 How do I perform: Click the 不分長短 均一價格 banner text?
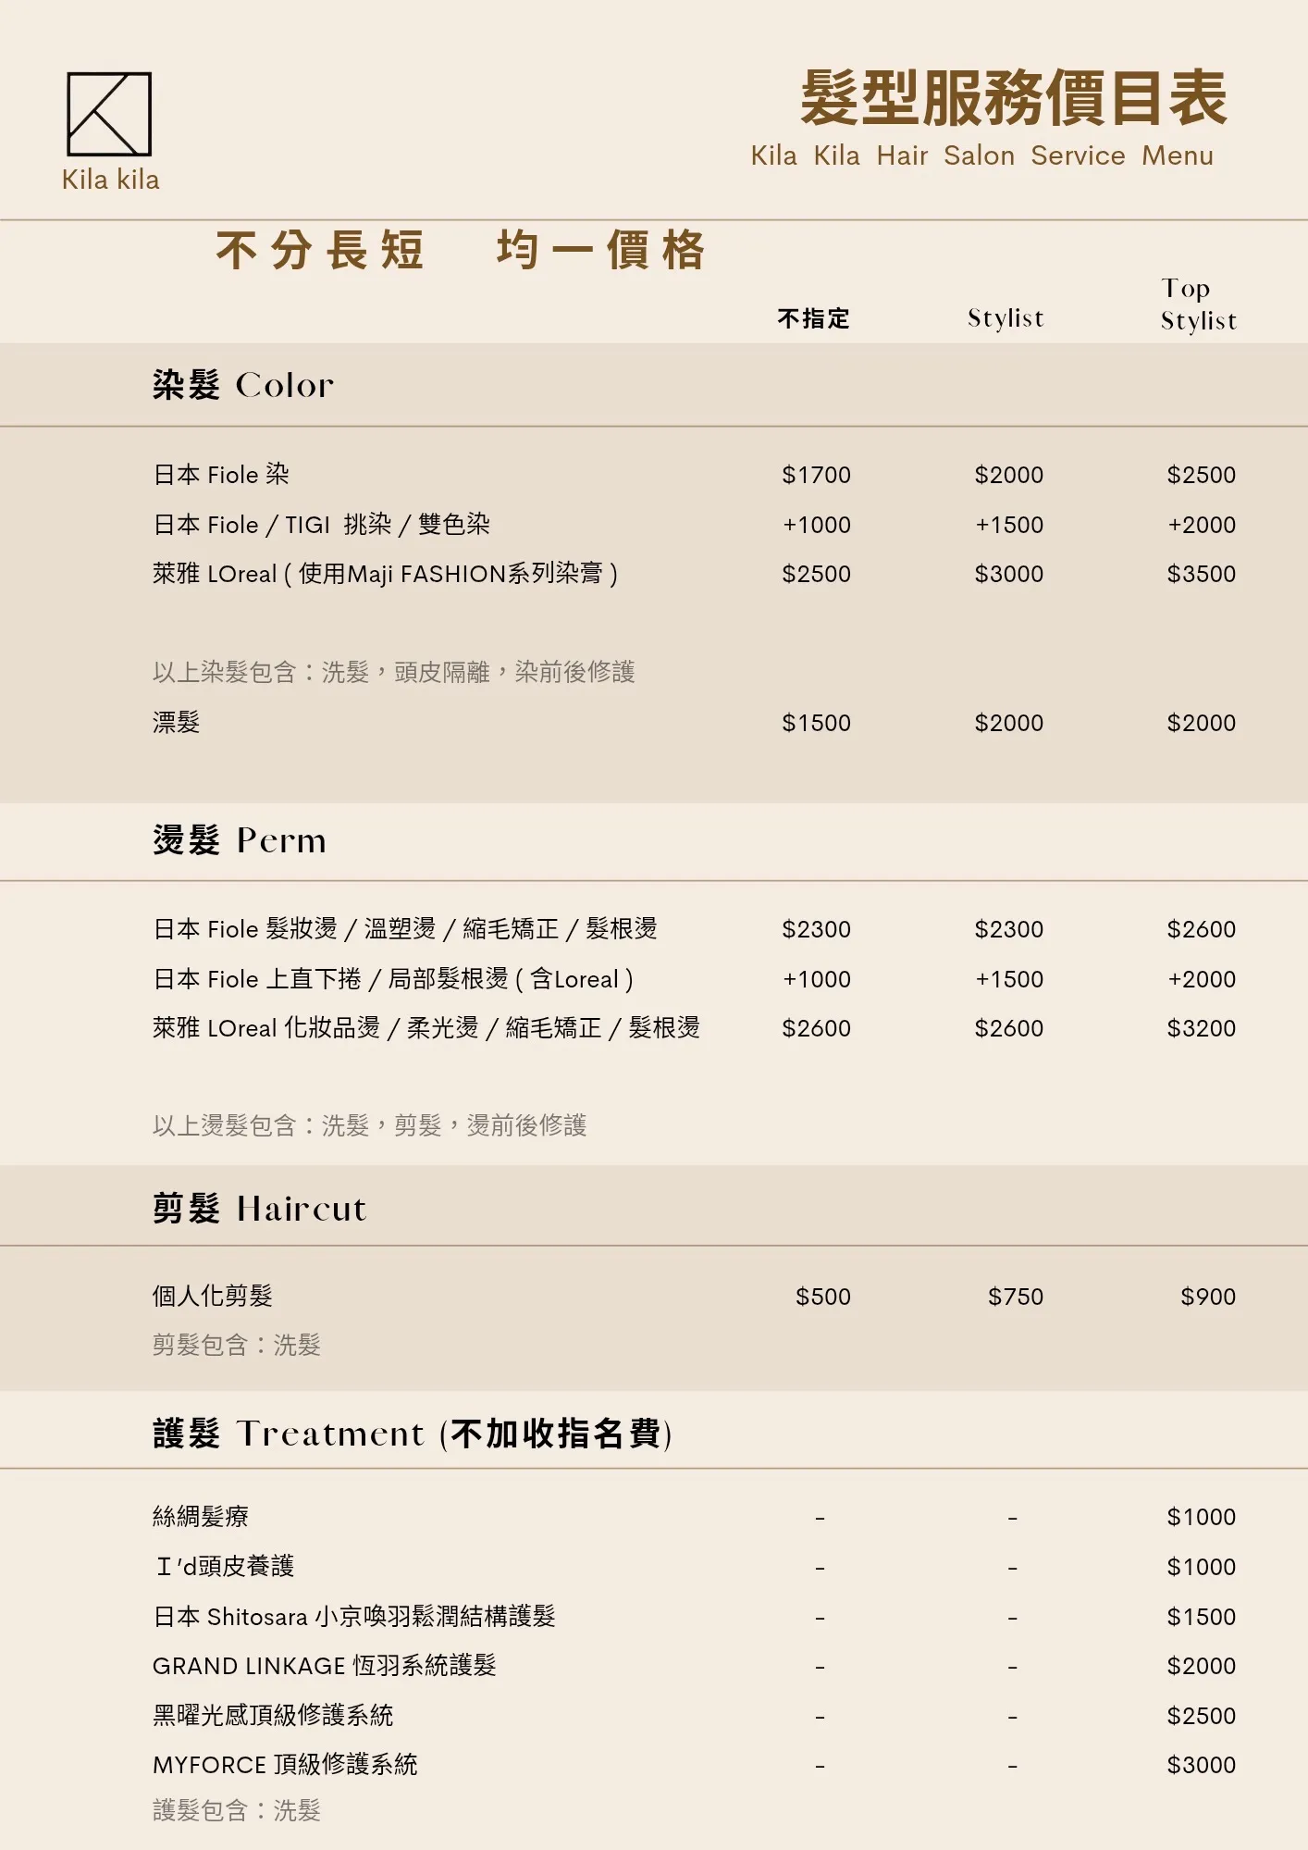460,251
